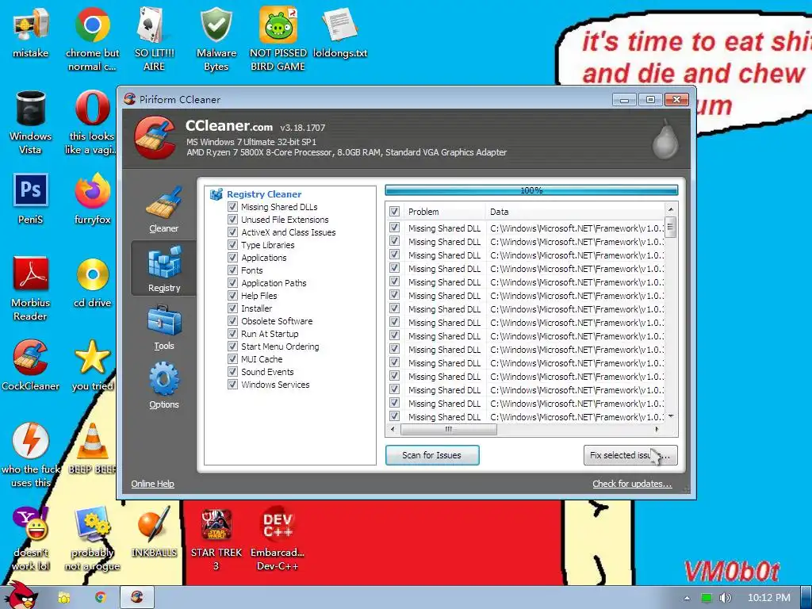Toggle Run At Startup checkbox

pos(232,334)
